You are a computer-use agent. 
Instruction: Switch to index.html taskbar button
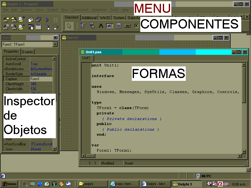tap(124, 184)
